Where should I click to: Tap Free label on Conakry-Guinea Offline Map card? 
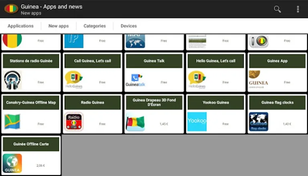coord(41,124)
